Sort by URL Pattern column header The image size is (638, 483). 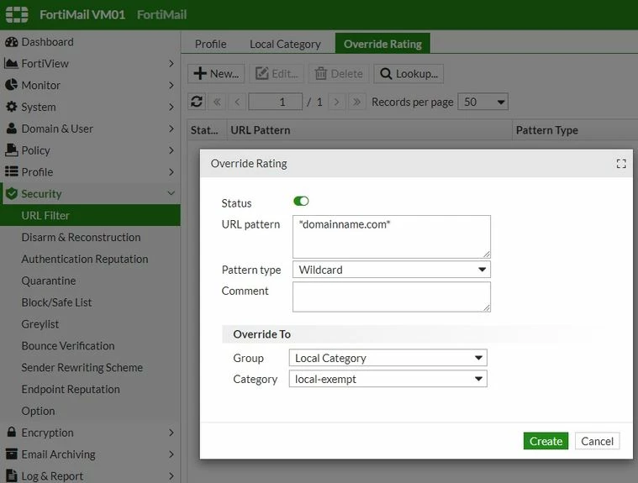[369, 130]
